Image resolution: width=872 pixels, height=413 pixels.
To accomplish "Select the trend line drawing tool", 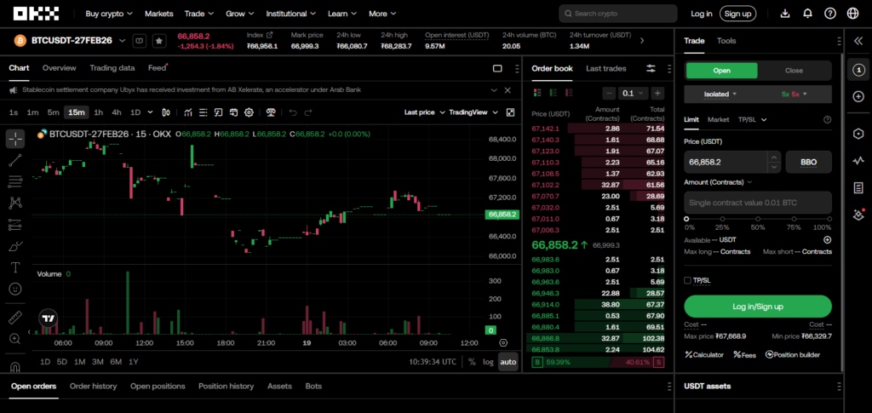I will click(15, 161).
